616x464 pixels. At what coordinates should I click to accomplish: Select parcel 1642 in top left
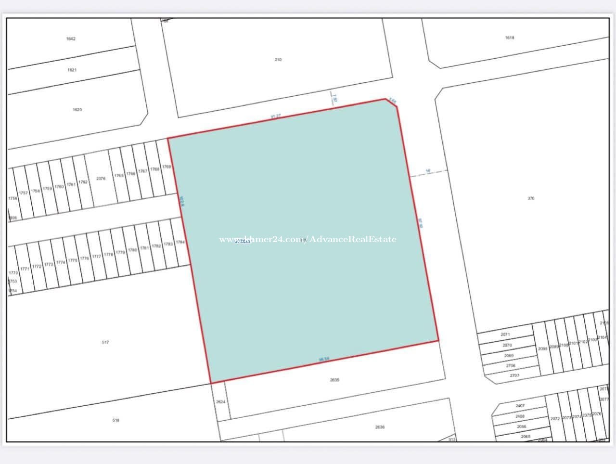click(71, 39)
